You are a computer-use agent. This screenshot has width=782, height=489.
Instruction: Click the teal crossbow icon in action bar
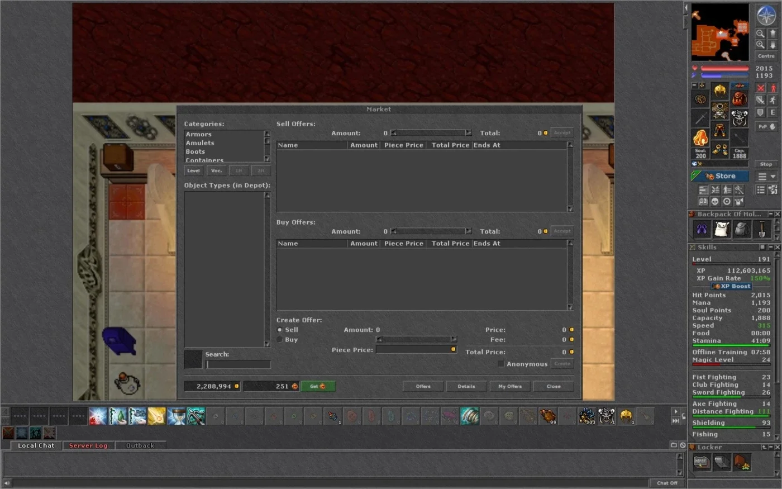(195, 416)
